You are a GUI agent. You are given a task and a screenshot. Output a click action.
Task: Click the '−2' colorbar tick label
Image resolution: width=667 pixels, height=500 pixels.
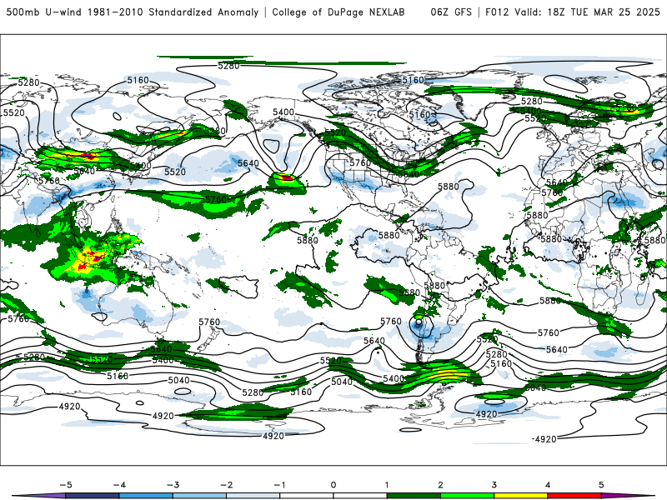coord(226,485)
